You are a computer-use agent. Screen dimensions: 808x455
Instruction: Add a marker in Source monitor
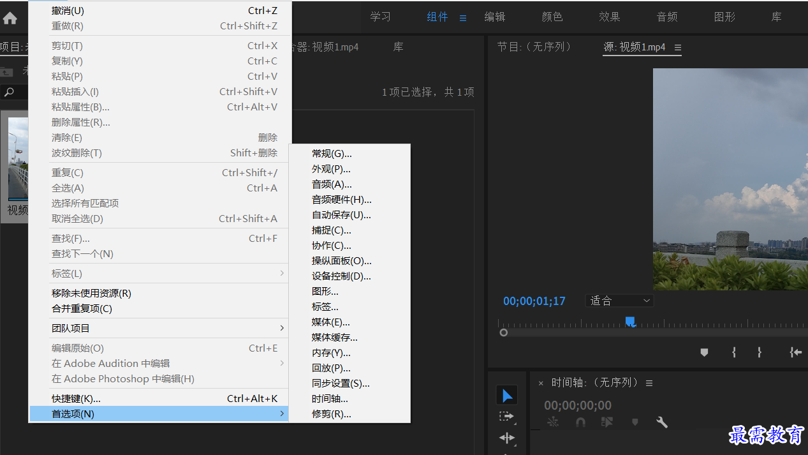tap(704, 352)
